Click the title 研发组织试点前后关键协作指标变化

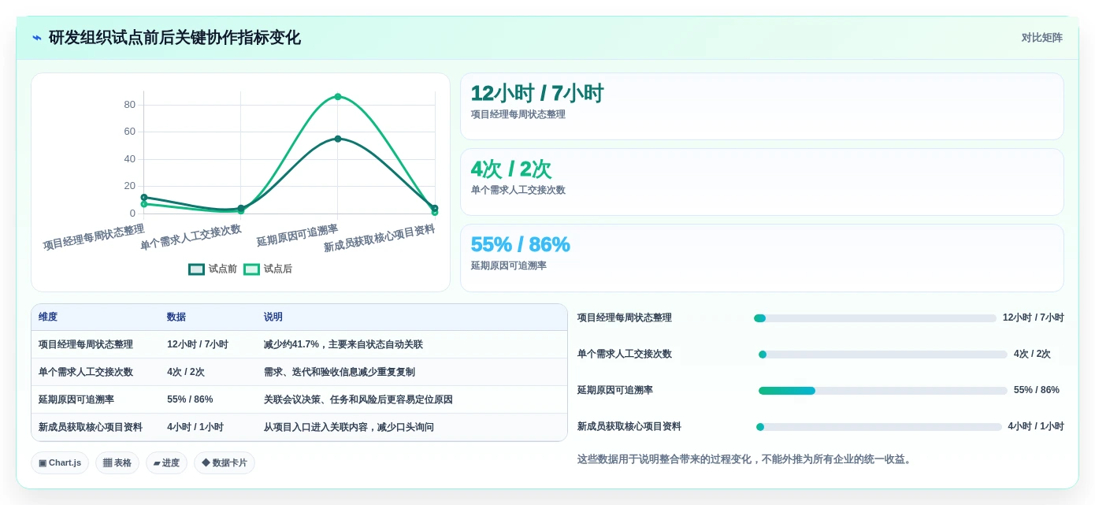point(174,38)
